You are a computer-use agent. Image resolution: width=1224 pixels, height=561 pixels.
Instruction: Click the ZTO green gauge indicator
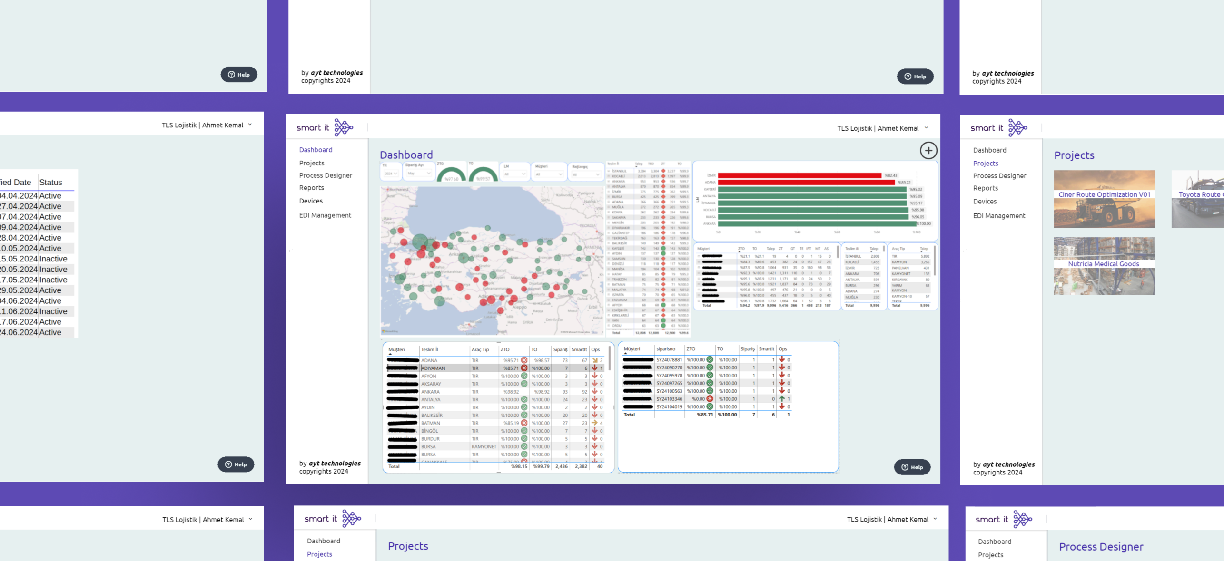pos(451,174)
